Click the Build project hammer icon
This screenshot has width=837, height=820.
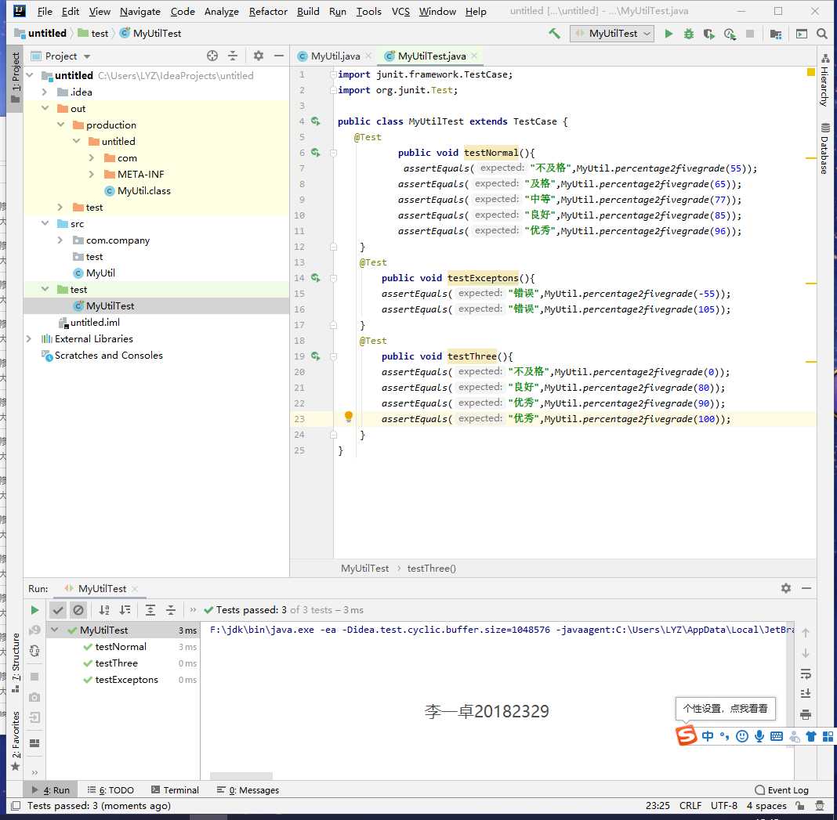pos(554,34)
